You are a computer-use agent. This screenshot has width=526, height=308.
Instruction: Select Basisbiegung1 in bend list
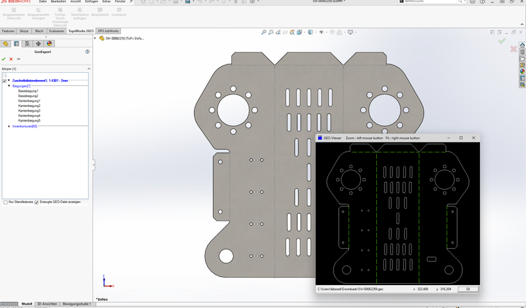click(x=28, y=91)
